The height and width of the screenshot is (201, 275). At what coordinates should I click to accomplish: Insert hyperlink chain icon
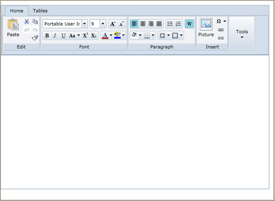tap(221, 30)
